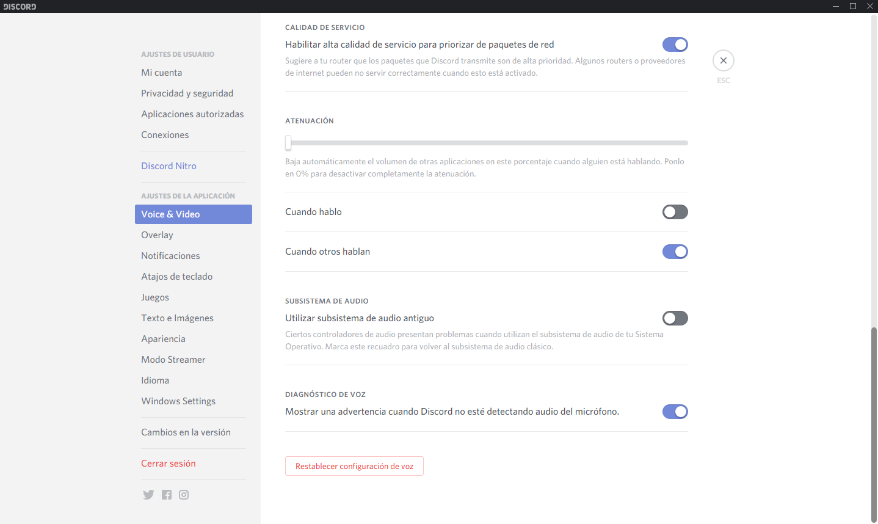878x524 pixels.
Task: Open Atajos de teclado settings
Action: (x=194, y=277)
